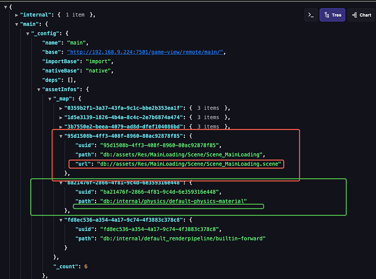Viewport: 376px width, 279px height.
Task: Collapse the fd8ec536-a354 entry
Action: (x=61, y=220)
